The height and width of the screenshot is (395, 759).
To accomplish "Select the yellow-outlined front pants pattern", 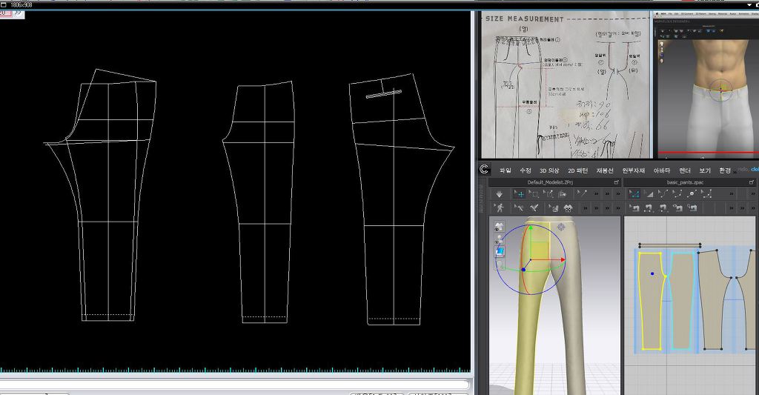I will tap(651, 301).
